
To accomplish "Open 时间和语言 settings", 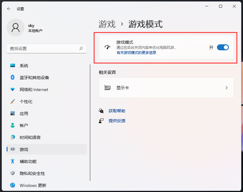I will click(29, 137).
